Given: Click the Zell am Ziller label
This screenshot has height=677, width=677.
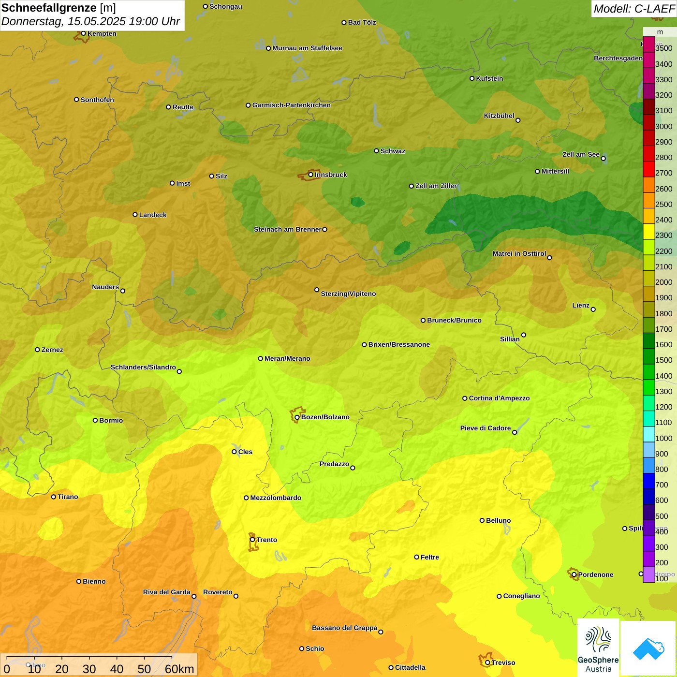Looking at the screenshot, I should point(436,186).
